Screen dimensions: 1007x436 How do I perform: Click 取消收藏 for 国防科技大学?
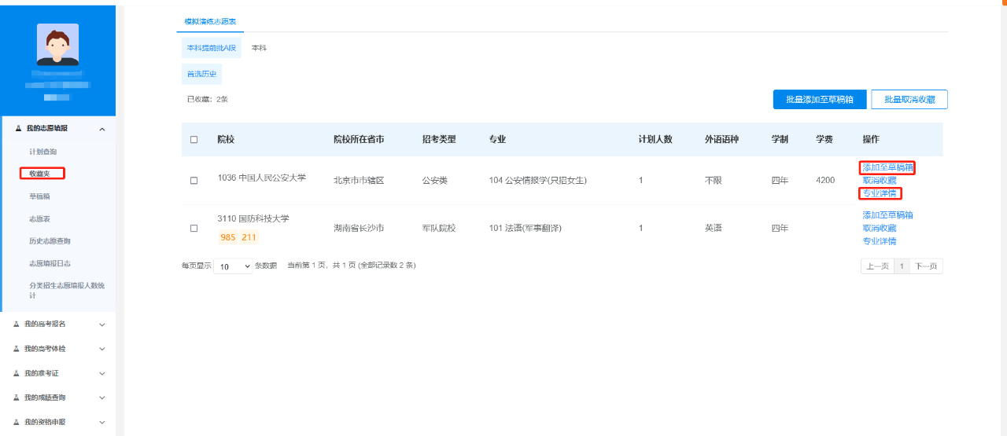[x=879, y=228]
